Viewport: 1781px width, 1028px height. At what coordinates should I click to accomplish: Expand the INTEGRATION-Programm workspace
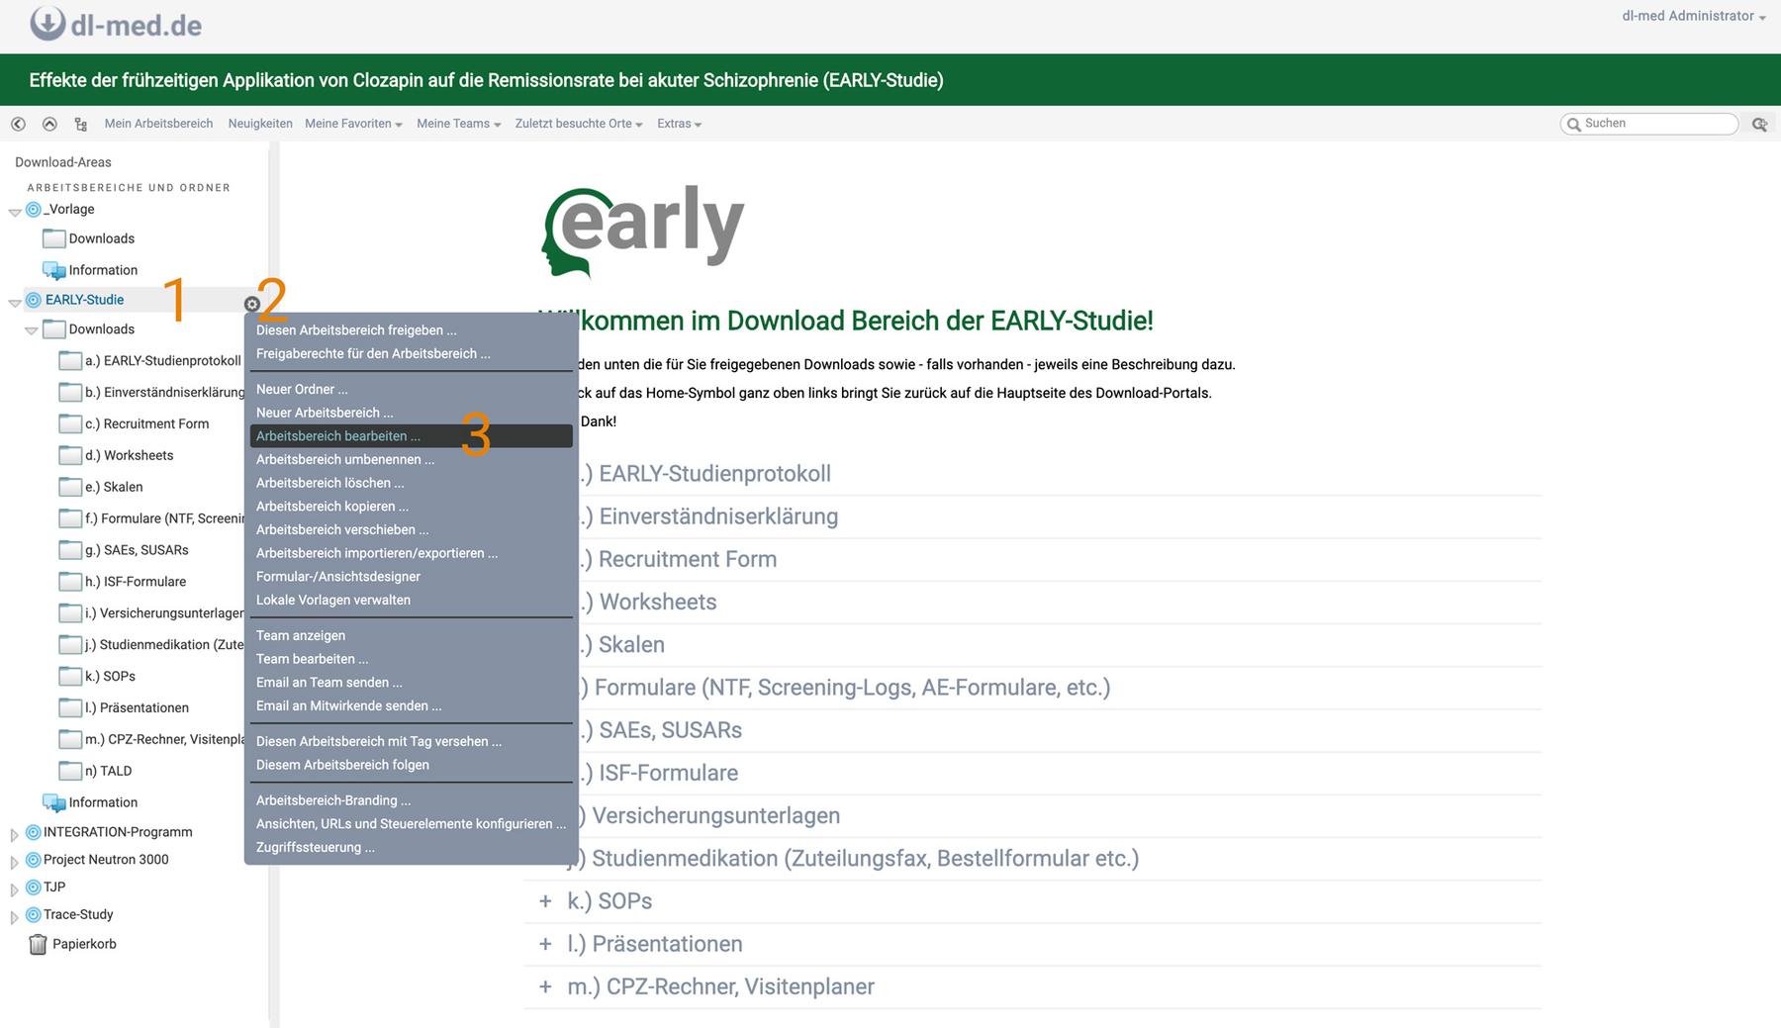tap(15, 834)
